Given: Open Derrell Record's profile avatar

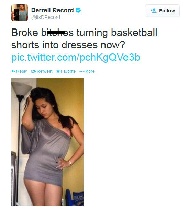Looking at the screenshot, I should point(20,13).
